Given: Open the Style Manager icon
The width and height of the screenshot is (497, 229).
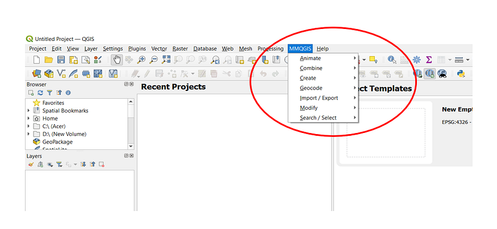Looking at the screenshot, I should click(98, 60).
